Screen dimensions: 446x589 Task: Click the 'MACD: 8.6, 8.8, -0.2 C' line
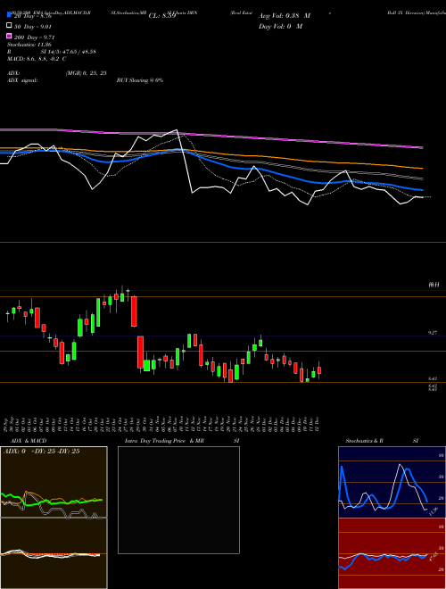point(37,59)
